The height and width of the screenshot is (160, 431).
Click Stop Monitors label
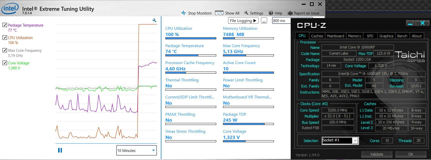(200, 13)
